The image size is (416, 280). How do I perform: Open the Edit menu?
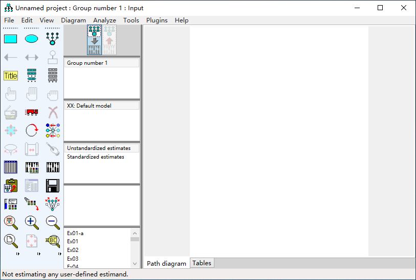tap(27, 20)
